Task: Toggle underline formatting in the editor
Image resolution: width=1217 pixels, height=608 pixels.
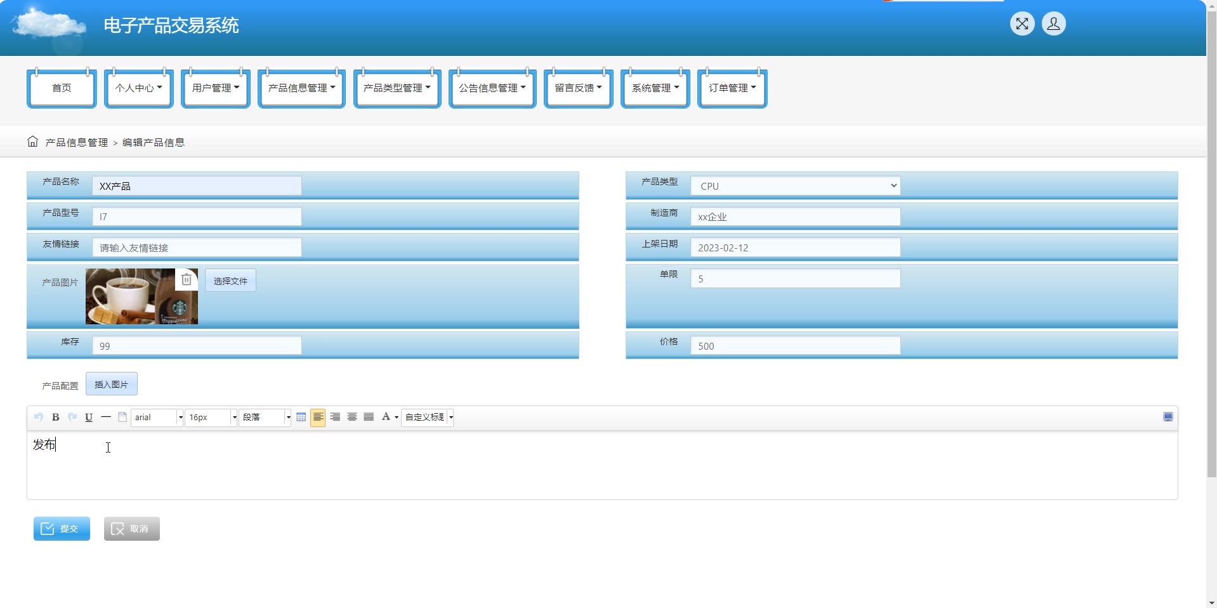Action: pos(89,417)
